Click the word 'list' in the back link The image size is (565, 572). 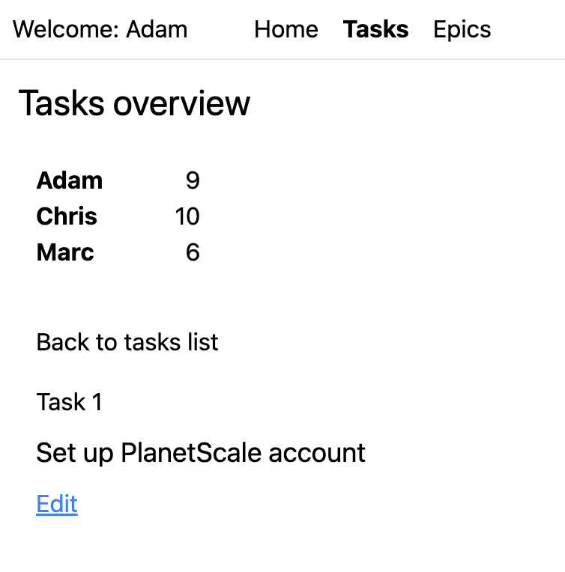point(203,342)
